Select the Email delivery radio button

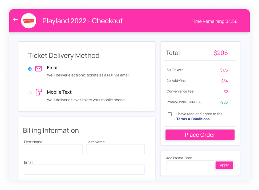point(30,69)
